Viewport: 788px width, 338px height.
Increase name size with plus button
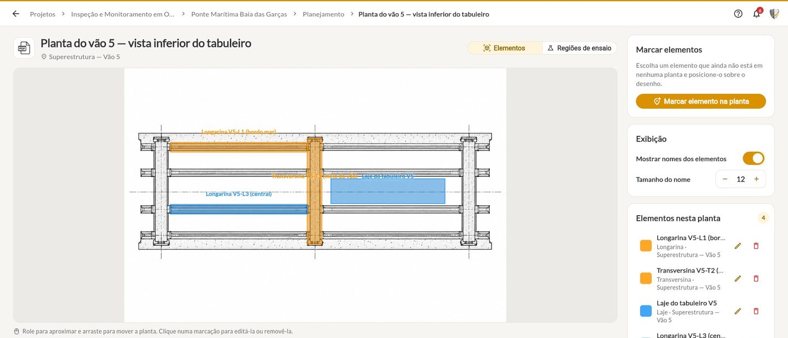tap(756, 179)
